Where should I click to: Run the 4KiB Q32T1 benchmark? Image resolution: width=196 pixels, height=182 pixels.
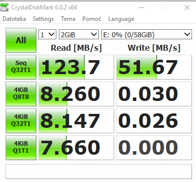click(21, 121)
